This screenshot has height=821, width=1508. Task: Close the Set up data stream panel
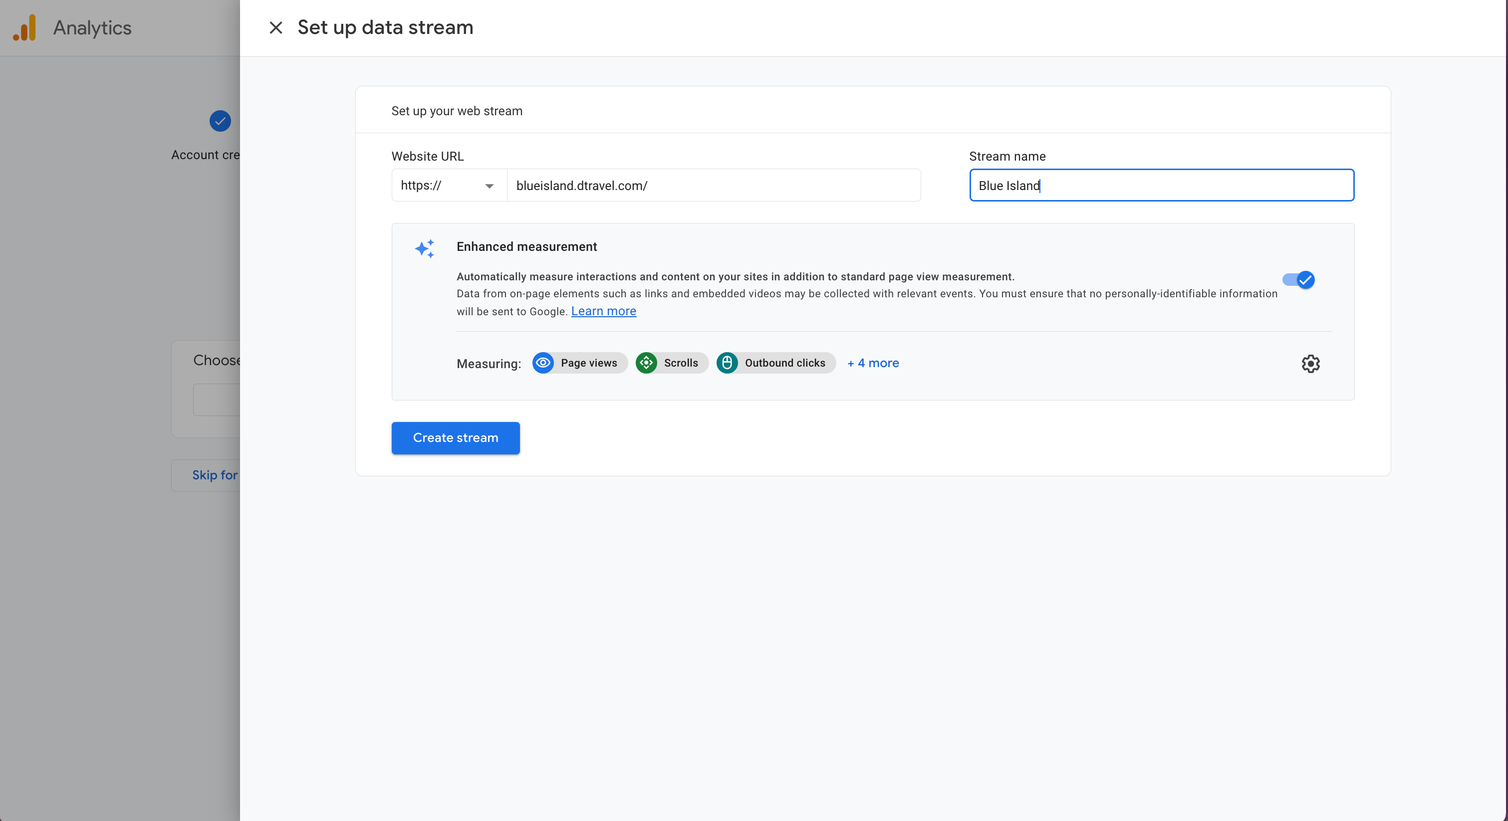click(276, 27)
